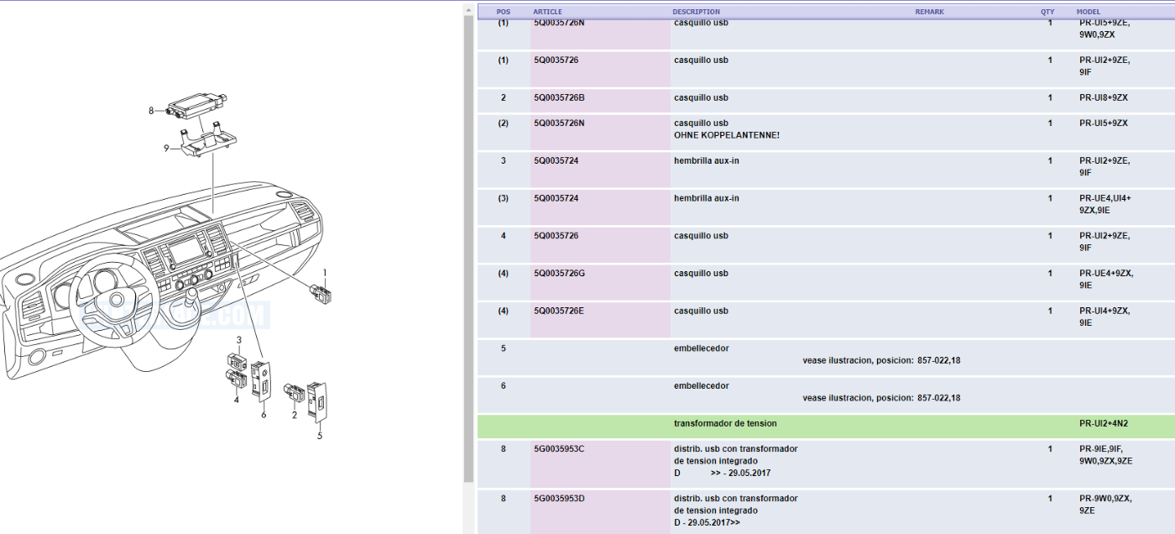Click the 'D - 29.05.2017>>' date note

click(x=707, y=522)
